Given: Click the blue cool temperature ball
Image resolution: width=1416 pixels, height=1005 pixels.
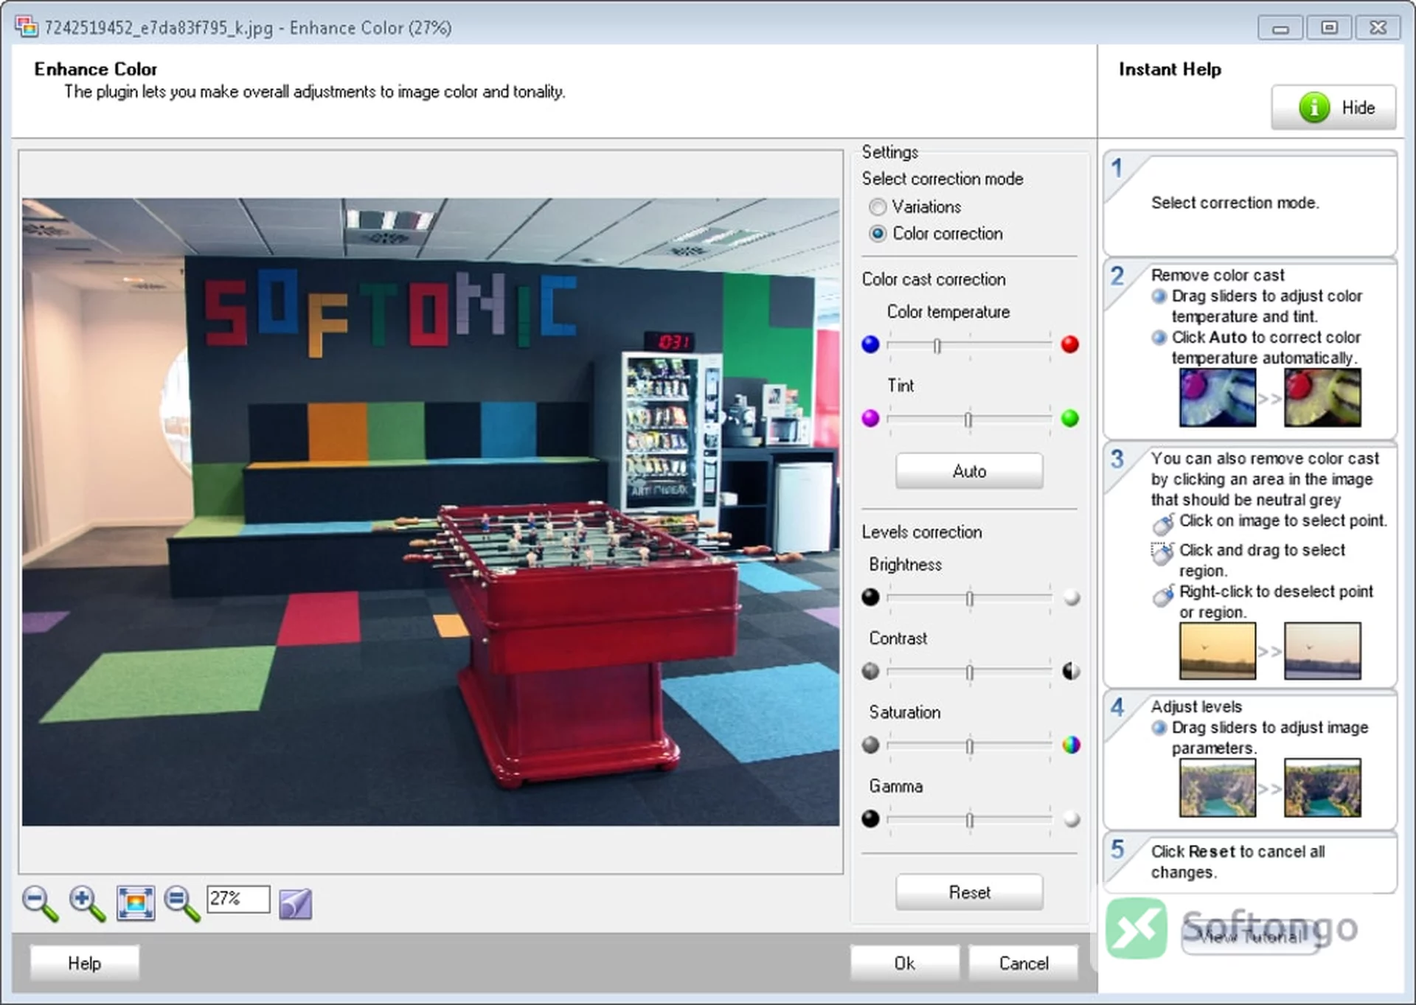Looking at the screenshot, I should pyautogui.click(x=870, y=344).
